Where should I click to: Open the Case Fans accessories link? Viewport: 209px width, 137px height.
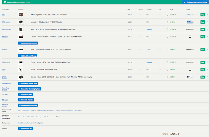[x=33, y=111]
